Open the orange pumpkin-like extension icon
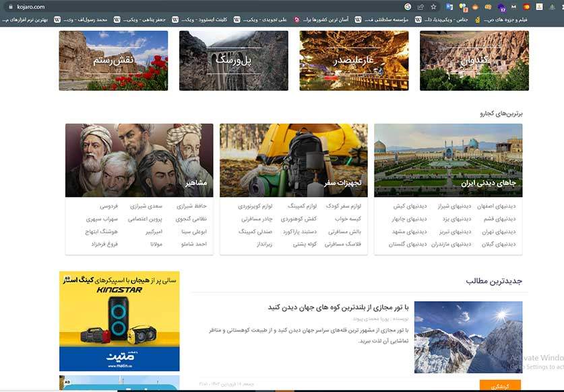Image resolution: width=564 pixels, height=392 pixels. 476,7
